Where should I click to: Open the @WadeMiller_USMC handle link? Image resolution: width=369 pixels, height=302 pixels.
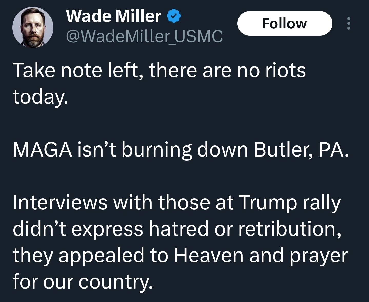click(144, 36)
